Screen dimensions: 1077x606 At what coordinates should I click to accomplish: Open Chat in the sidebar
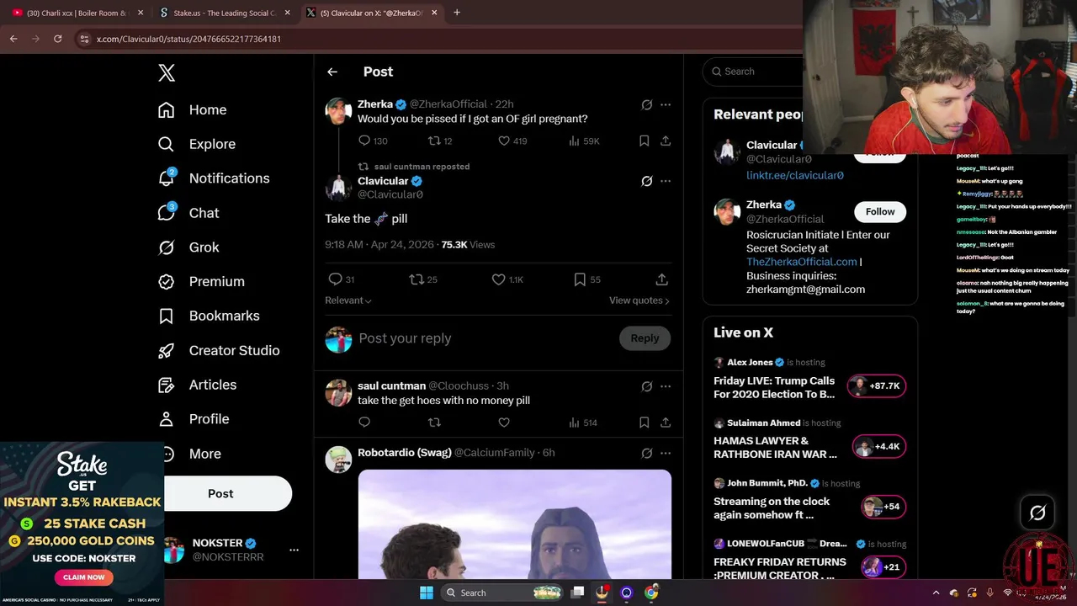[x=188, y=213]
